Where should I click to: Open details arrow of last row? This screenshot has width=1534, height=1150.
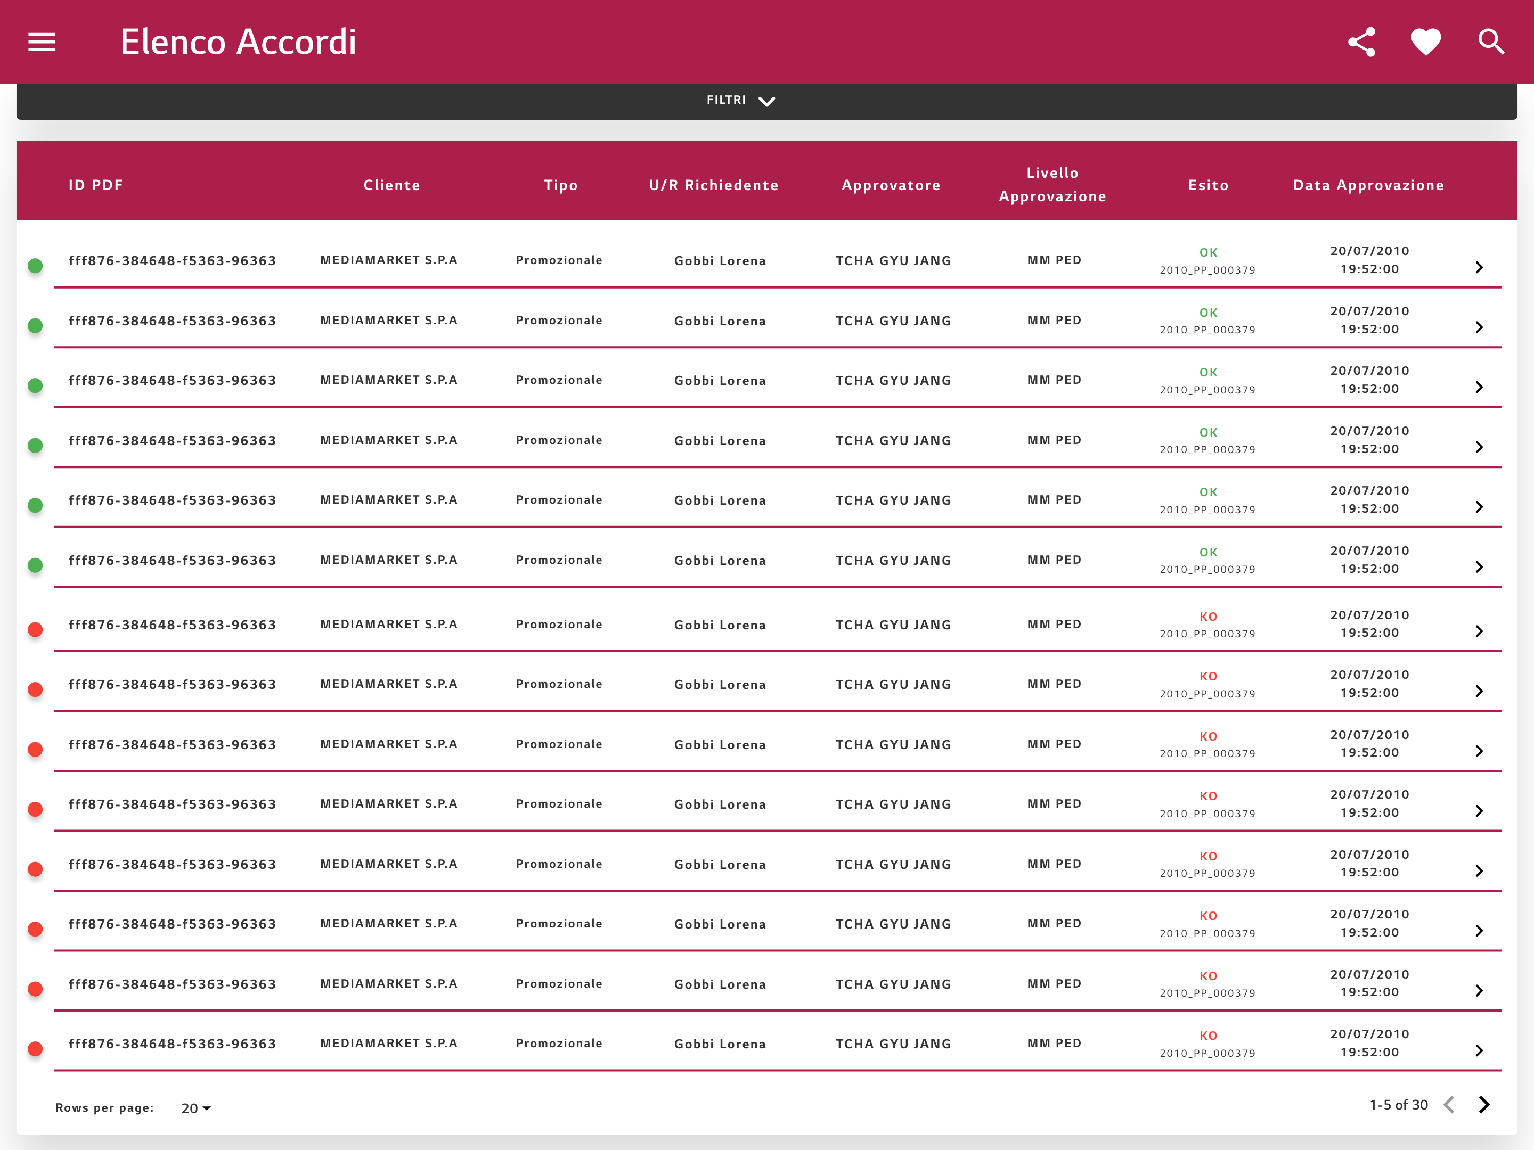coord(1479,1051)
